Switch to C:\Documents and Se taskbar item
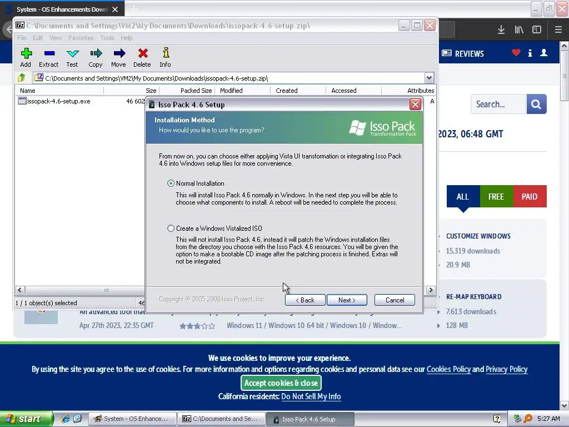The height and width of the screenshot is (427, 569). click(x=221, y=419)
